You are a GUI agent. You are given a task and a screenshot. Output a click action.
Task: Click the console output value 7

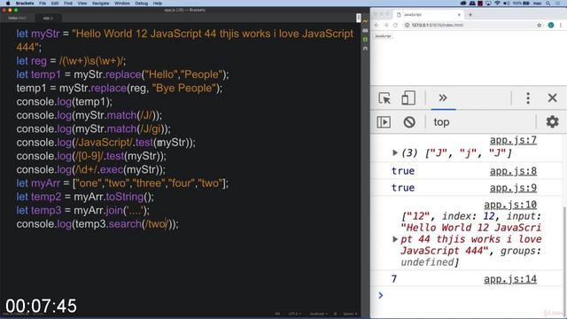(393, 279)
